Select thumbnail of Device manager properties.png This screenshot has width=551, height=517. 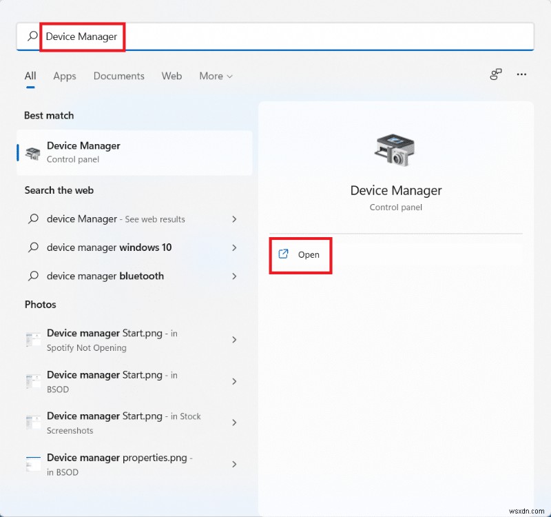pos(33,464)
